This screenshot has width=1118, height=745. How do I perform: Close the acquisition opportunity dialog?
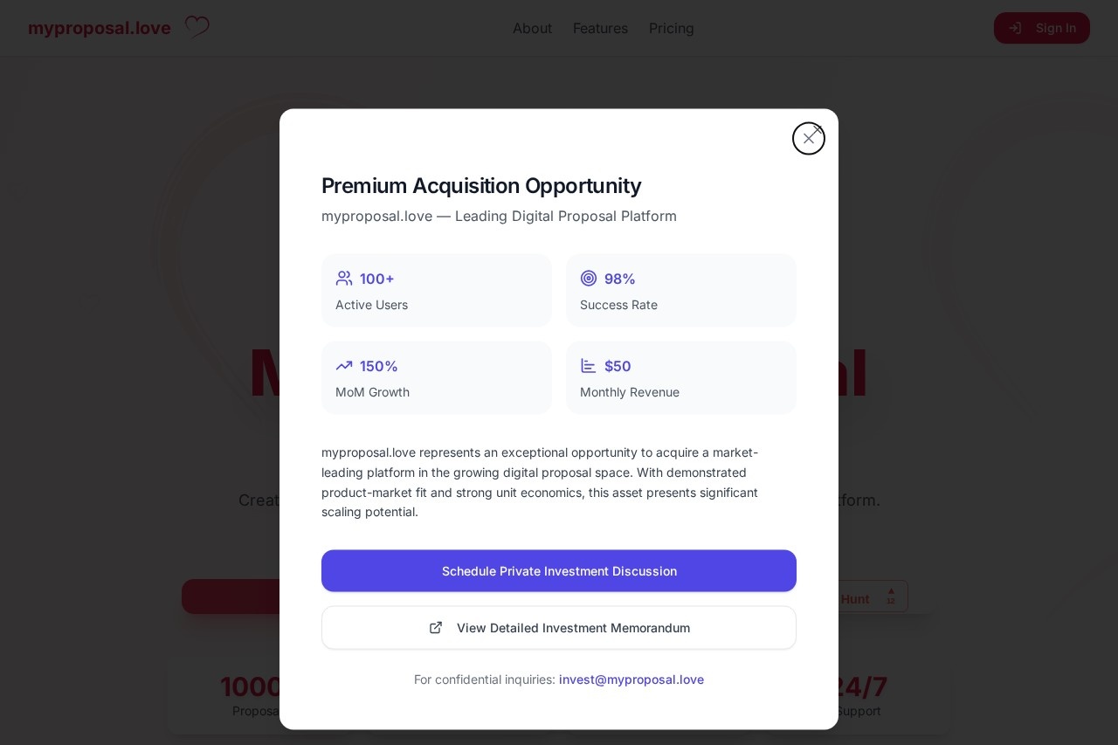(809, 139)
